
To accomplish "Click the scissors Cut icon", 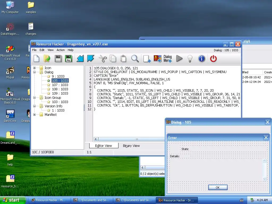I will click(x=103, y=59).
